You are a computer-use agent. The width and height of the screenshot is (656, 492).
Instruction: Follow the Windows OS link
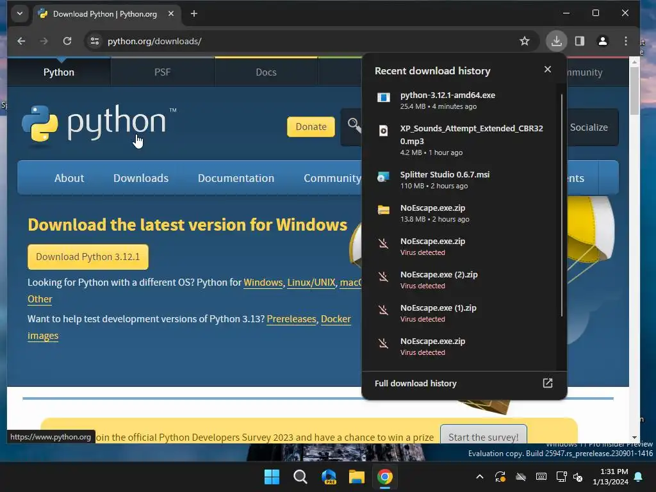pyautogui.click(x=263, y=283)
